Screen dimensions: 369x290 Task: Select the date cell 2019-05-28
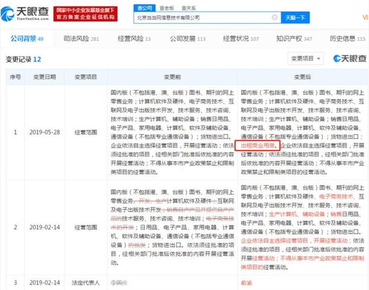[x=45, y=132]
